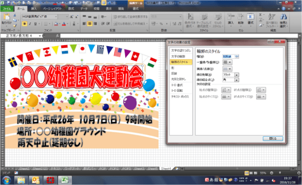Switch to the Review (校閲) ribbon tab
Image resolution: width=302 pixels, height=185 pixels.
pyautogui.click(x=96, y=9)
